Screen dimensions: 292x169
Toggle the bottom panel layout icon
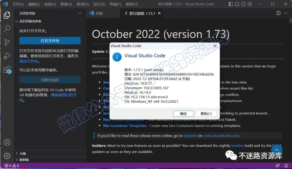[237, 4]
